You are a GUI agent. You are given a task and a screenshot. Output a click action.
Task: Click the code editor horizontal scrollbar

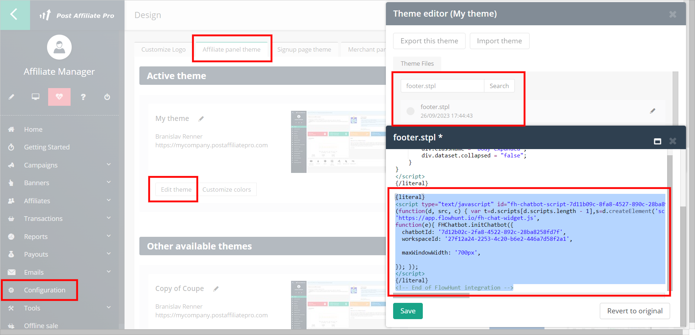pyautogui.click(x=431, y=296)
